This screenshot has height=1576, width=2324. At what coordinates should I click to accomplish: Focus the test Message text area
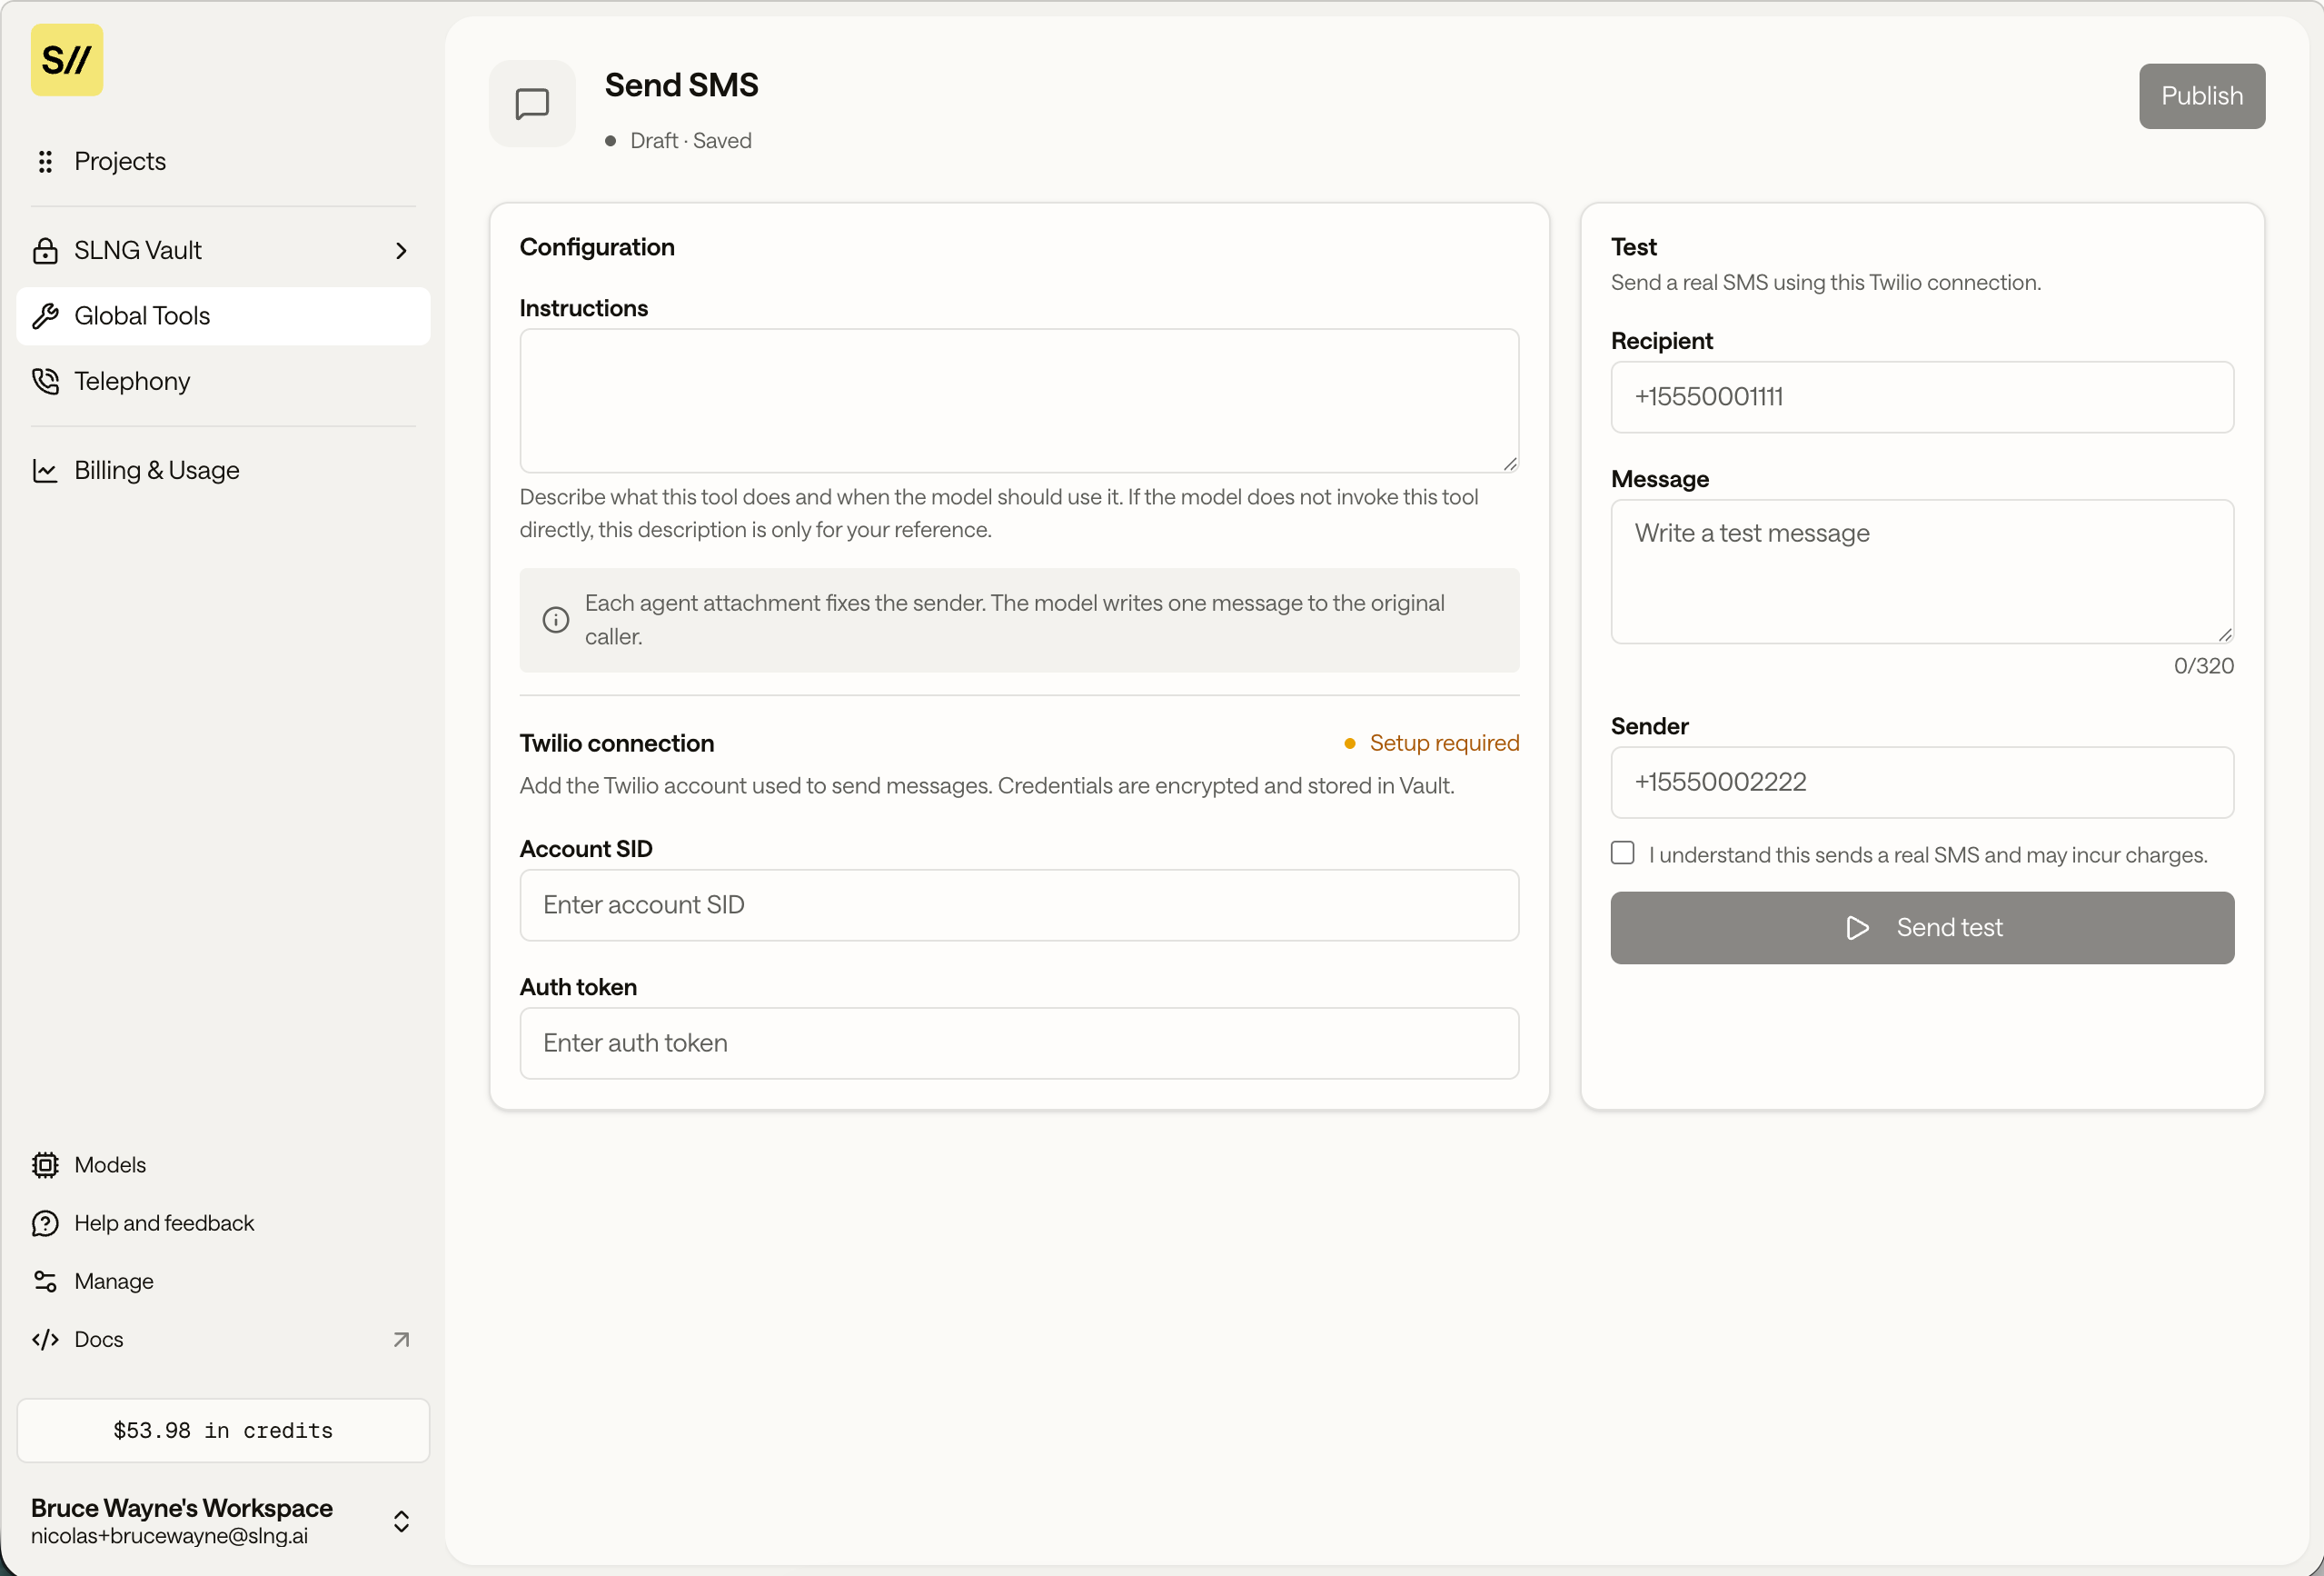pyautogui.click(x=1922, y=572)
